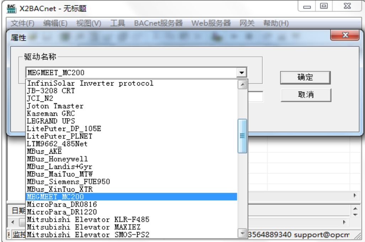
Task: Click log panel vertical scroll up arrow
Action: coord(355,209)
